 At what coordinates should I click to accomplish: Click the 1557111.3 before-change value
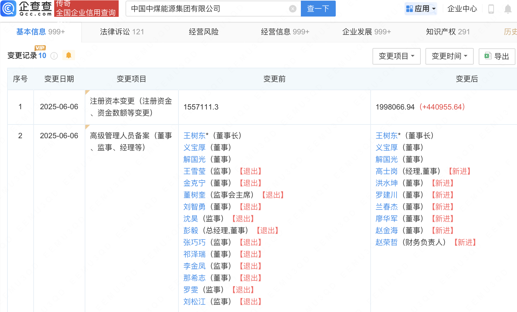201,107
